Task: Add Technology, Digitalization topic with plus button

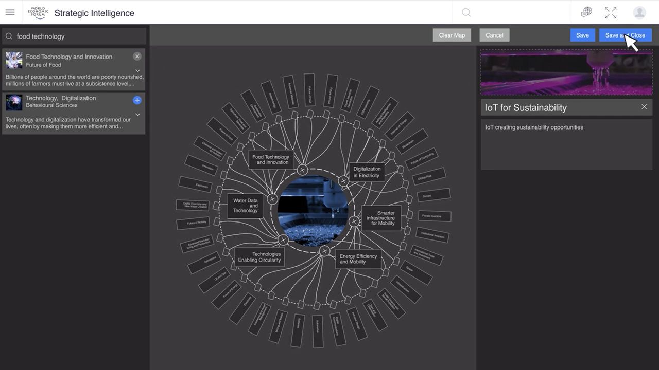Action: click(x=137, y=100)
